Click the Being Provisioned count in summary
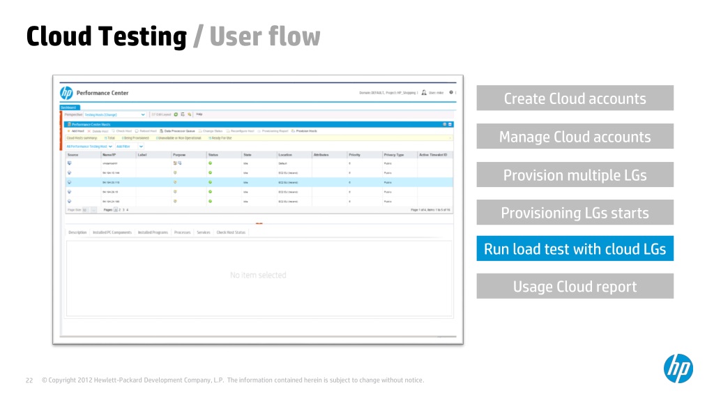The width and height of the screenshot is (714, 402). (135, 138)
